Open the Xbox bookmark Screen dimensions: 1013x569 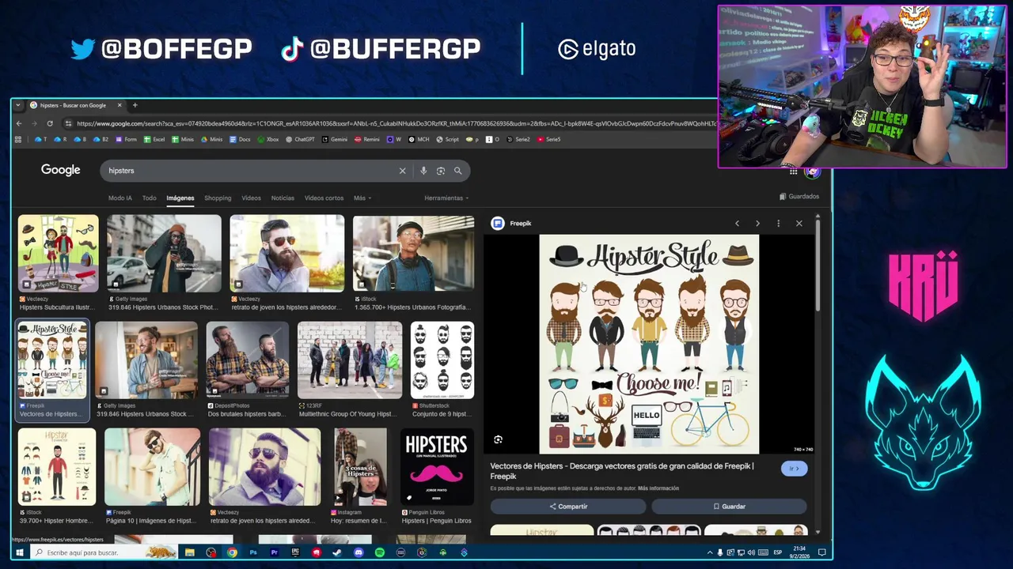click(x=268, y=139)
